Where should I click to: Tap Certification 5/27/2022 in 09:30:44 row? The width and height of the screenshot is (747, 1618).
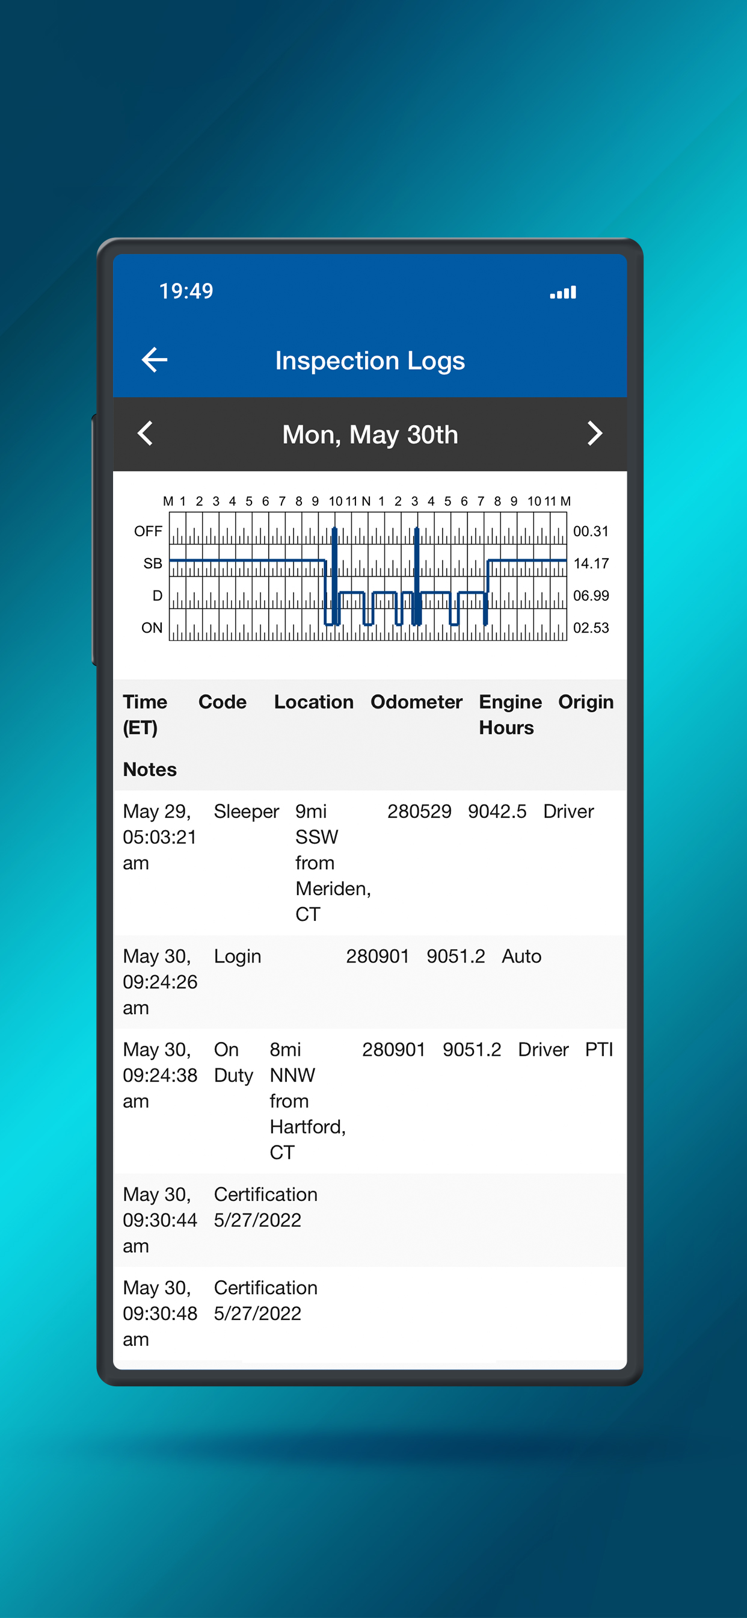tap(265, 1207)
